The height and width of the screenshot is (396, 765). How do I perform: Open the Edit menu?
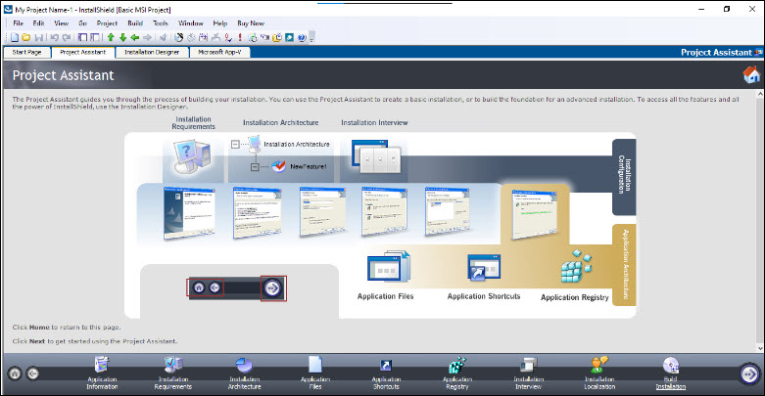point(38,22)
